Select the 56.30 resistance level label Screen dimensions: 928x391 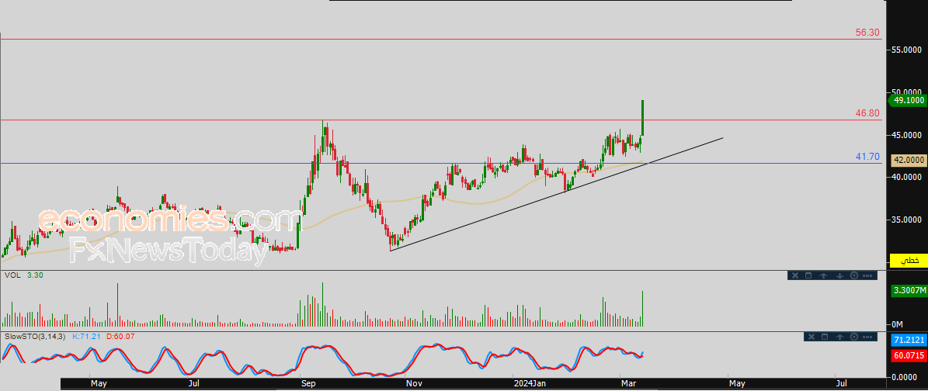pyautogui.click(x=867, y=33)
